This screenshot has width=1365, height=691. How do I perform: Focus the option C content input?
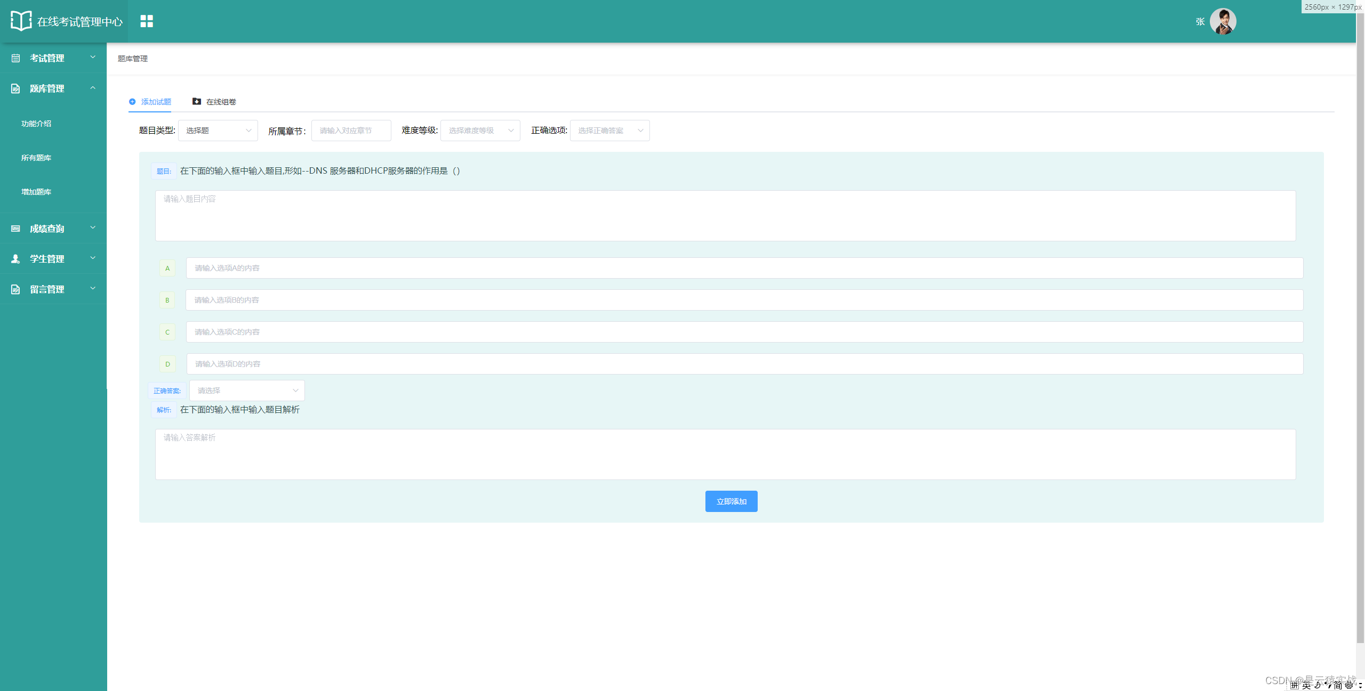[x=744, y=332]
